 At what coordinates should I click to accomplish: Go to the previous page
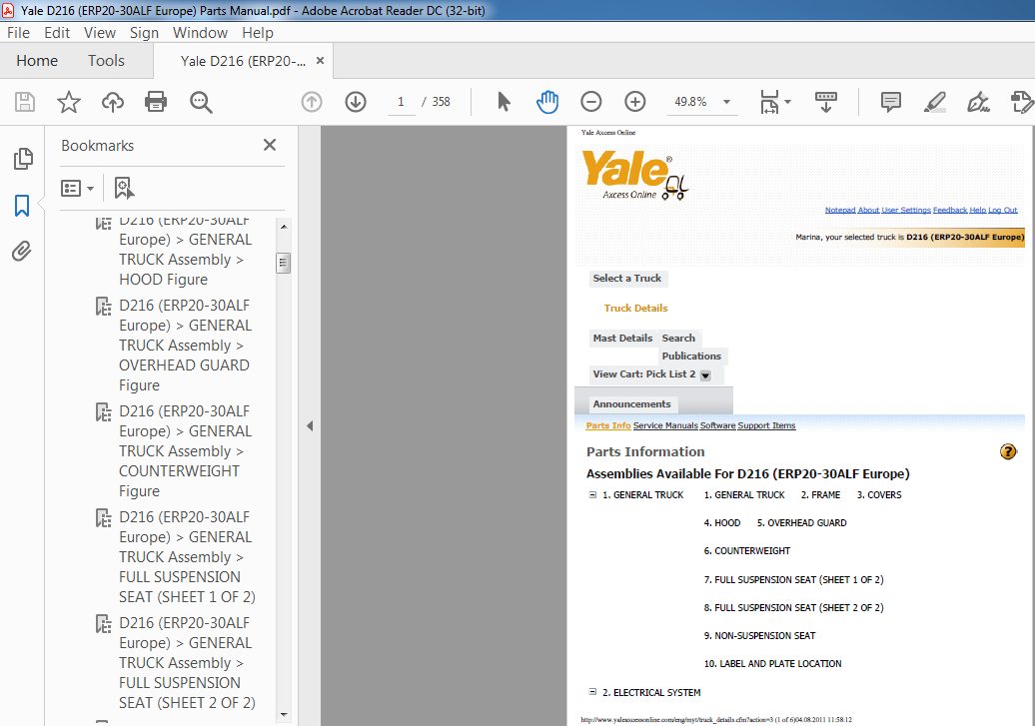click(312, 102)
